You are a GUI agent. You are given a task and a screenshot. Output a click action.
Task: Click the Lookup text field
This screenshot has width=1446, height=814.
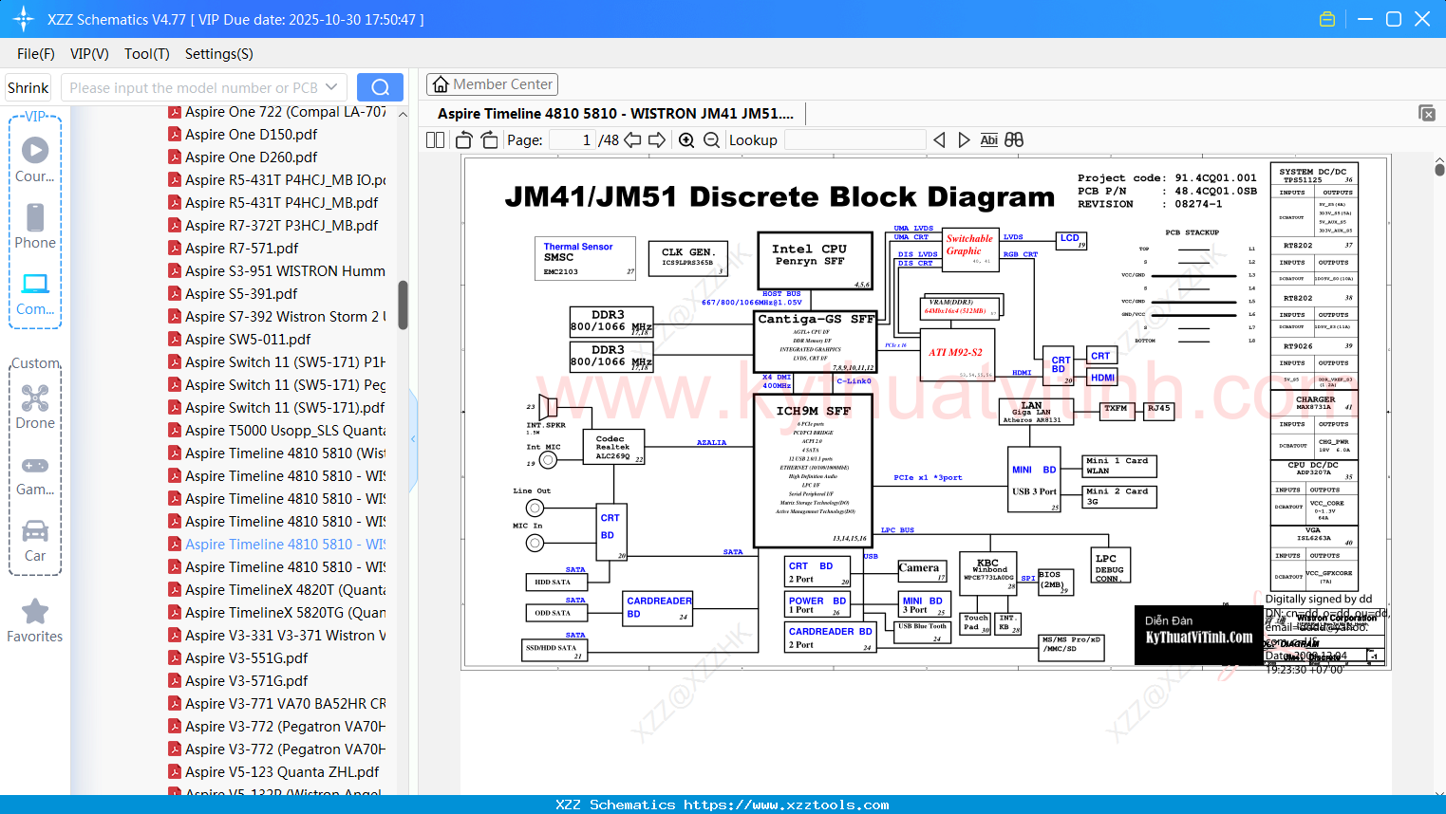854,140
